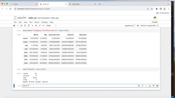
Task: Click the Jupyter logo
Action: pyautogui.click(x=20, y=18)
